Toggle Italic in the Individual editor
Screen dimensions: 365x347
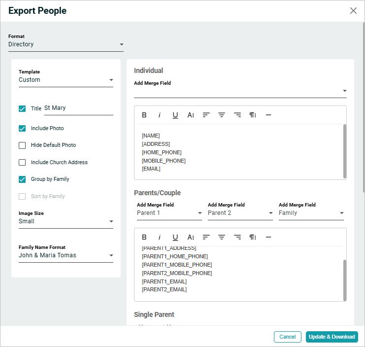(160, 115)
